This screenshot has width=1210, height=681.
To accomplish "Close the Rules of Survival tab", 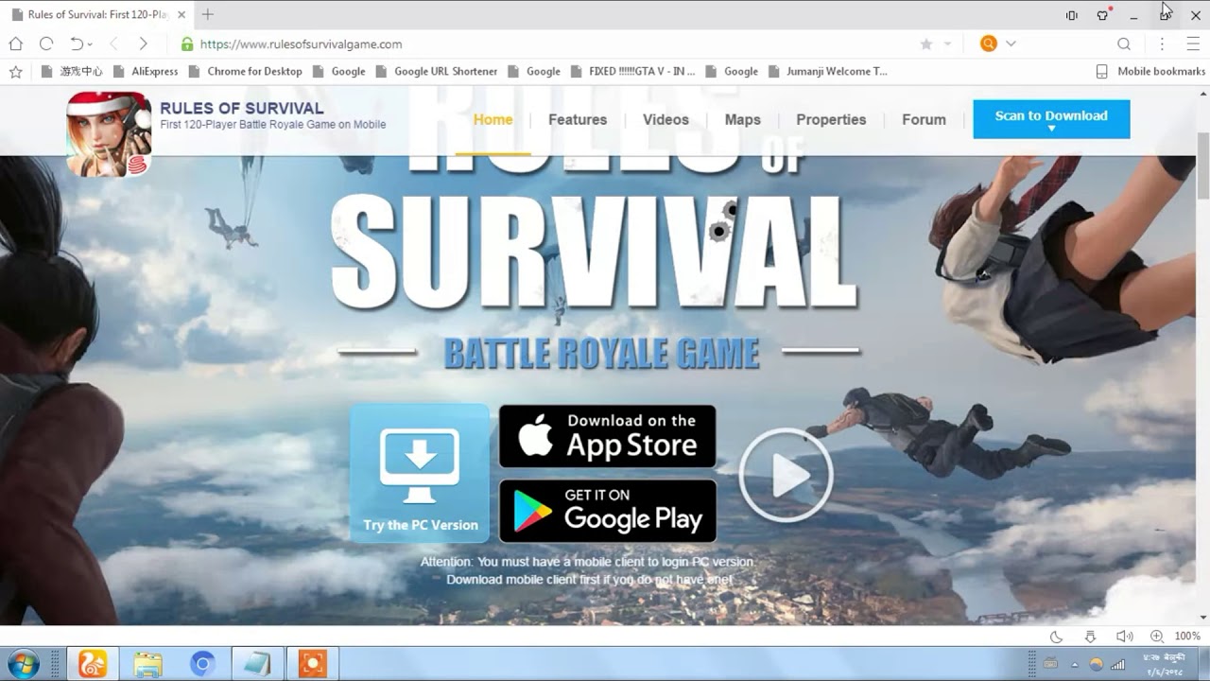I will [181, 14].
